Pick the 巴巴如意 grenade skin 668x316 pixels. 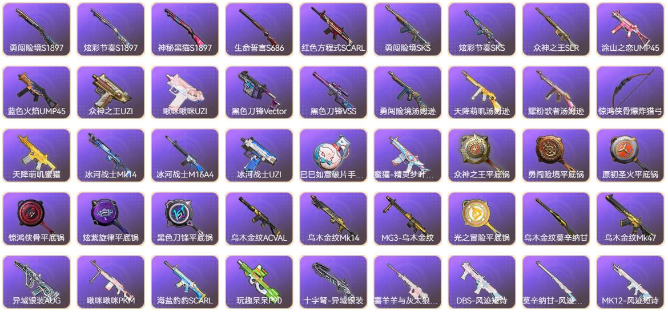[x=333, y=156]
